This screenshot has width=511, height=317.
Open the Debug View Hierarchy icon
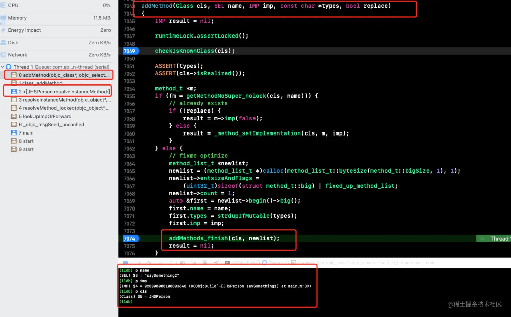tap(182, 263)
